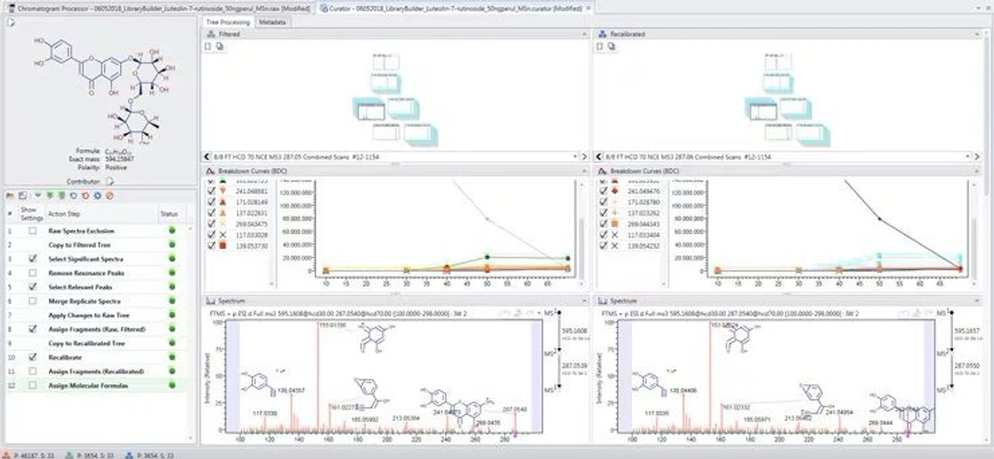Click highlighted spectrum node in Recalibrated tree
The width and height of the screenshot is (994, 459).
pyautogui.click(x=763, y=112)
